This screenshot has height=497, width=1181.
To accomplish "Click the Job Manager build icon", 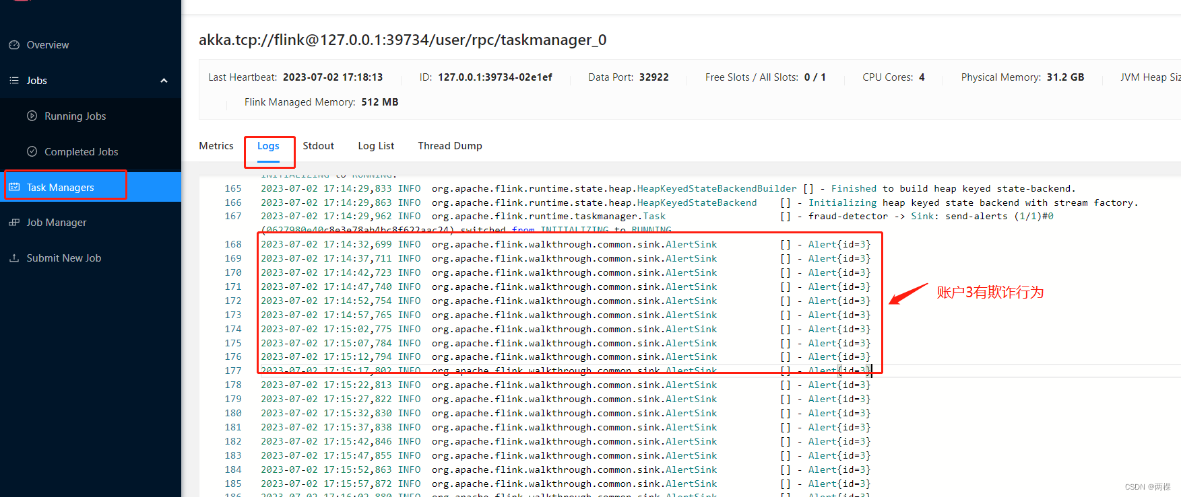I will [14, 223].
